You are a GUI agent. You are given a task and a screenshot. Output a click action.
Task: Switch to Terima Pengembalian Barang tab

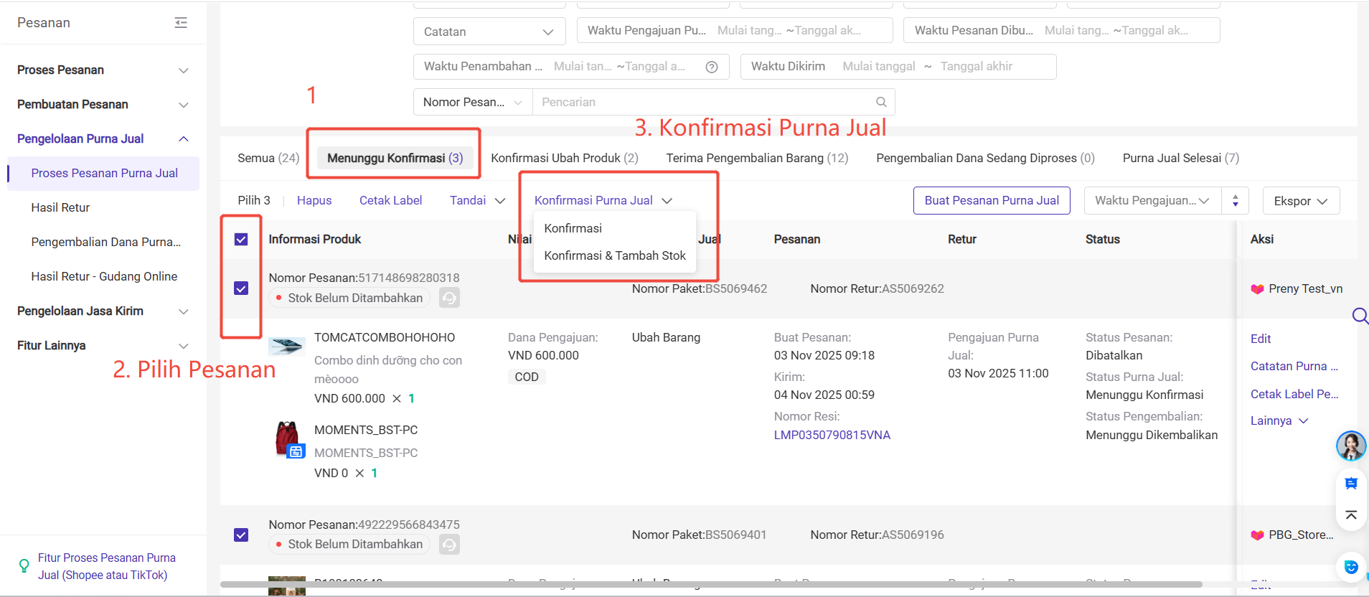point(756,158)
